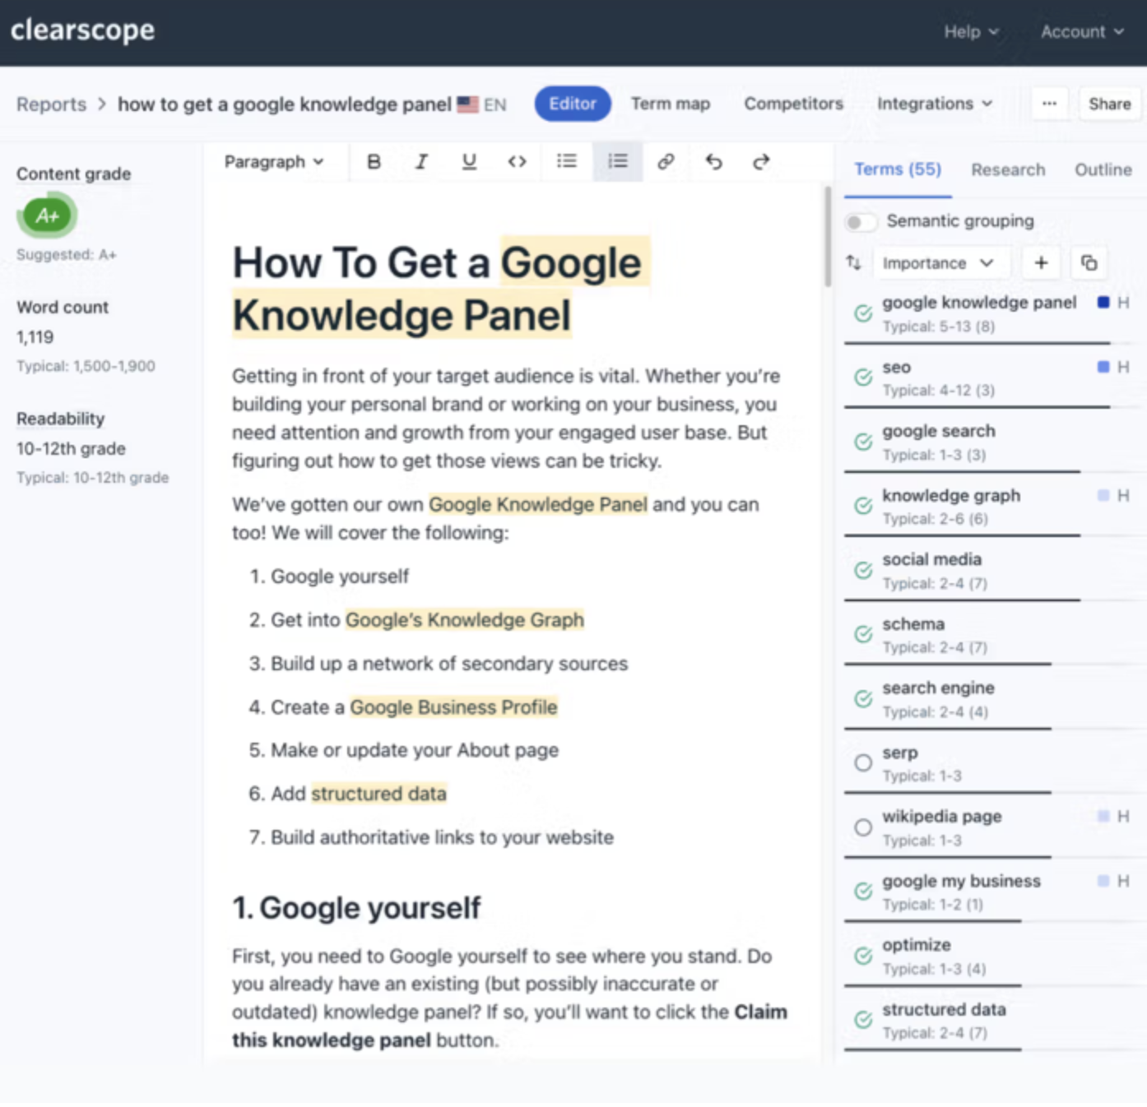This screenshot has width=1147, height=1107.
Task: View the Competitors tab
Action: coord(794,104)
